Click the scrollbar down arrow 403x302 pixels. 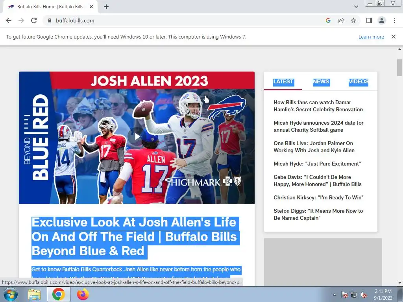pyautogui.click(x=399, y=283)
